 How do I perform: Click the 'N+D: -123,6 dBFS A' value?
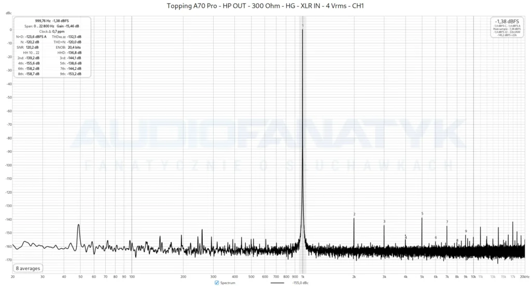[31, 37]
